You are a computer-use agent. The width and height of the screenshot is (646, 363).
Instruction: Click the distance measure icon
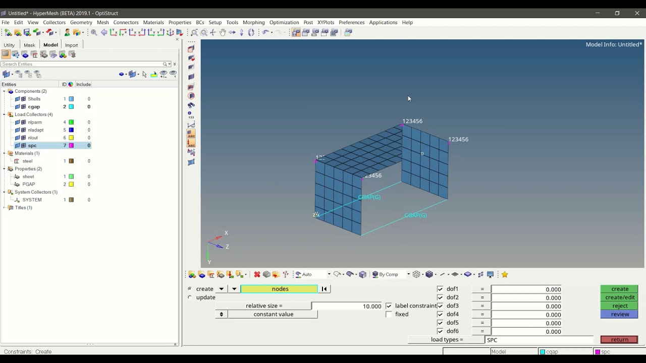(191, 125)
